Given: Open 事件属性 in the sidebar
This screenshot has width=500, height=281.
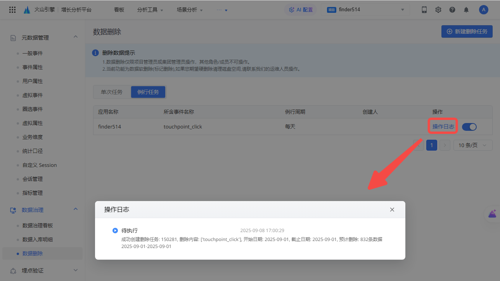Looking at the screenshot, I should point(33,67).
